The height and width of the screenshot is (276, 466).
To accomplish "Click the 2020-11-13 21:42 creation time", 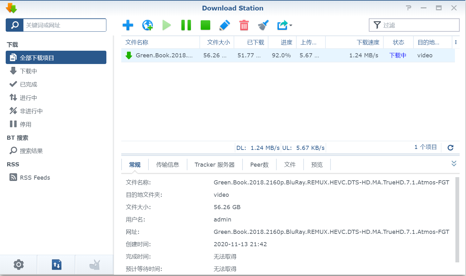I will (240, 244).
